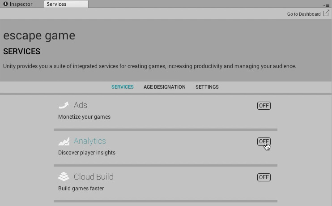Turn on the Cloud Build toggle
The height and width of the screenshot is (206, 332).
264,177
